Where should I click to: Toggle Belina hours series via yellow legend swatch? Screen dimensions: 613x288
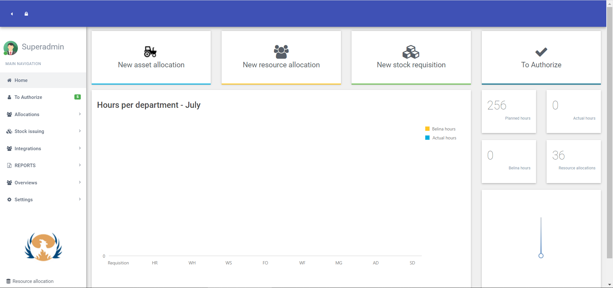pos(427,129)
